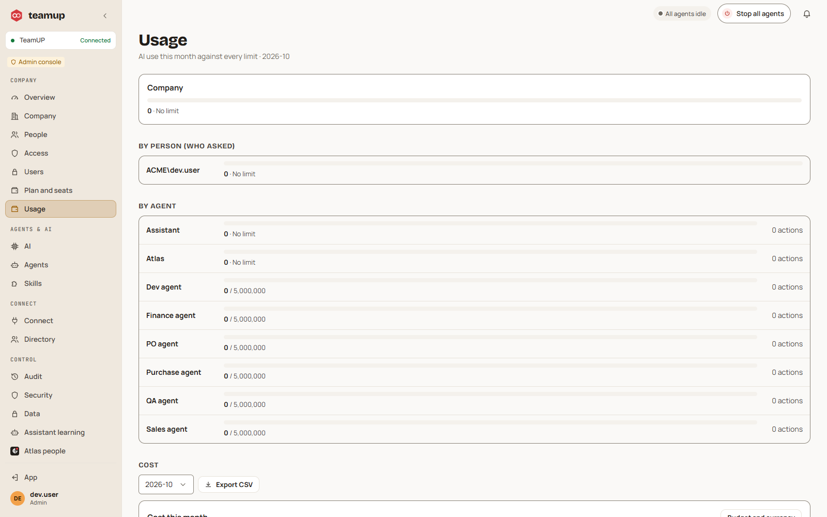Click the Skills puzzle icon

coord(15,283)
